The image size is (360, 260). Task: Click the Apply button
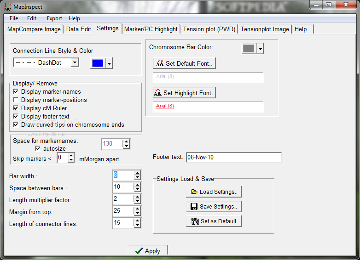pyautogui.click(x=148, y=250)
